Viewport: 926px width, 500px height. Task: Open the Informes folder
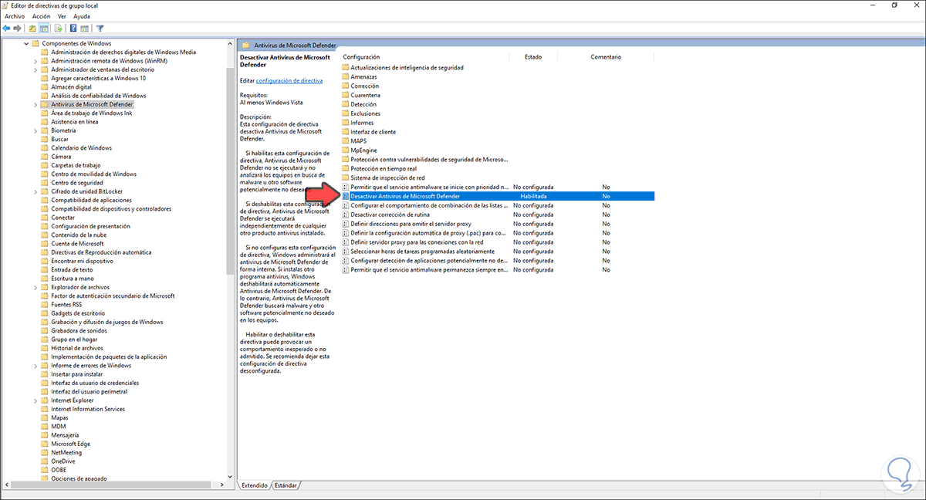[362, 123]
